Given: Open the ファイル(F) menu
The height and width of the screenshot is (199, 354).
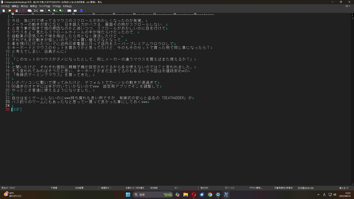Looking at the screenshot, I should pos(5,6).
